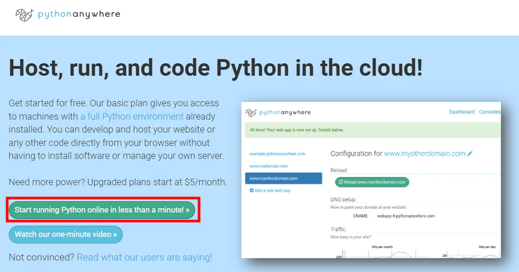Click the pencil edit icon beside the domain name
Screen dimensions: 519x272
click(469, 154)
